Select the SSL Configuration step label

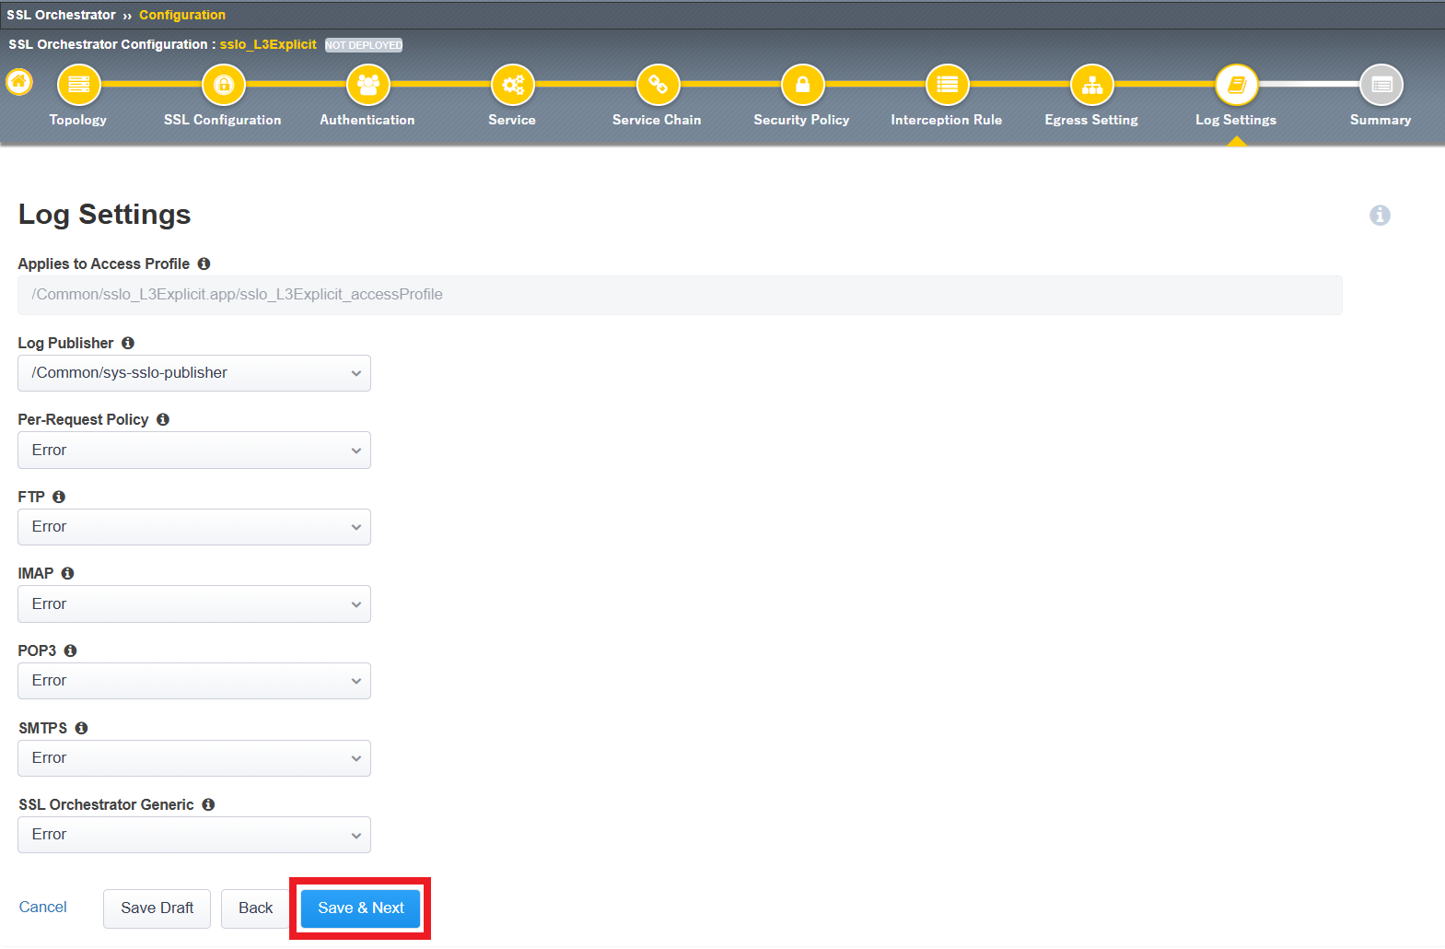point(223,120)
